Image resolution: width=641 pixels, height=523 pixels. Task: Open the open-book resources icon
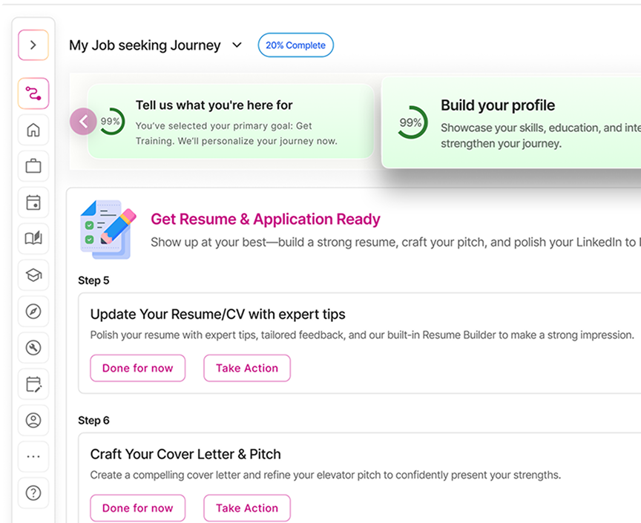(33, 238)
